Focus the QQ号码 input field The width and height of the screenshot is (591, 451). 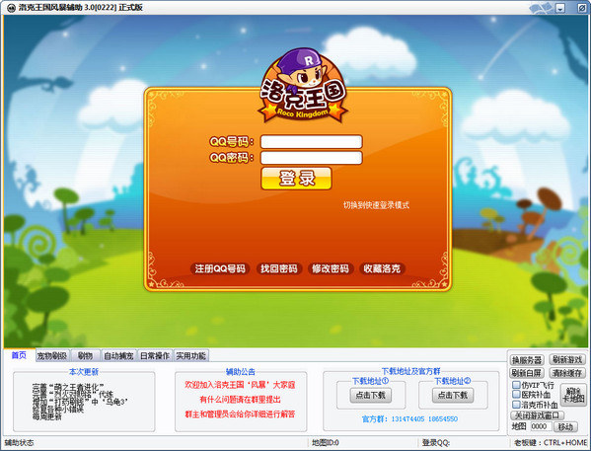[x=312, y=142]
